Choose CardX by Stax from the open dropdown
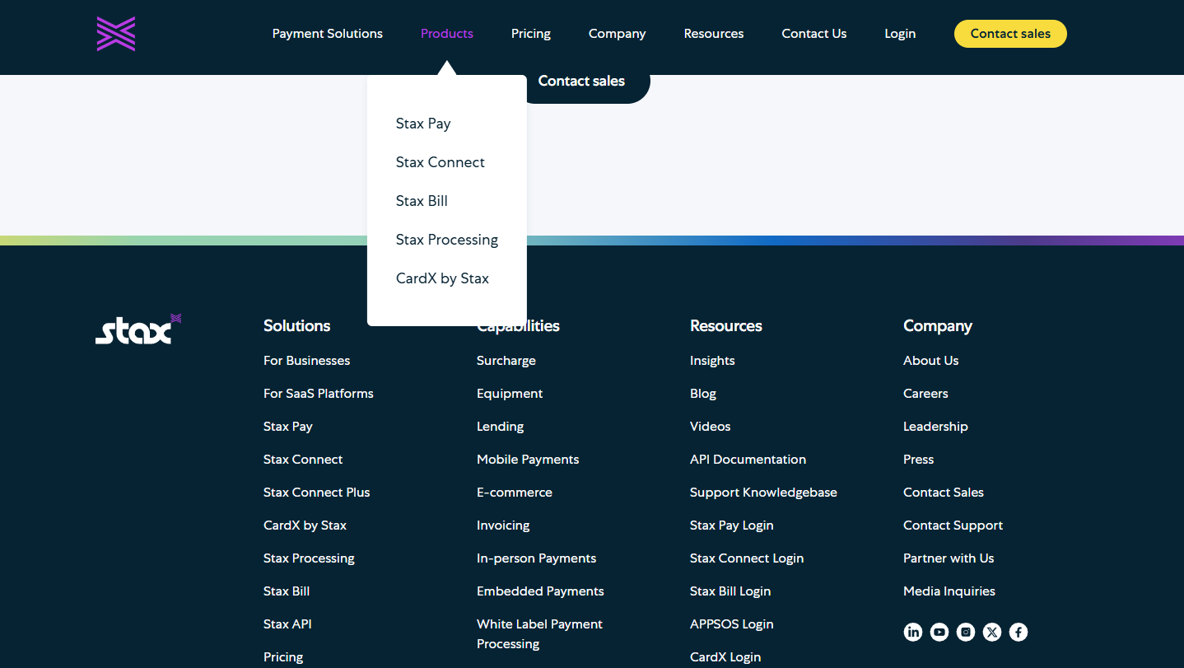The height and width of the screenshot is (668, 1184). (x=442, y=278)
